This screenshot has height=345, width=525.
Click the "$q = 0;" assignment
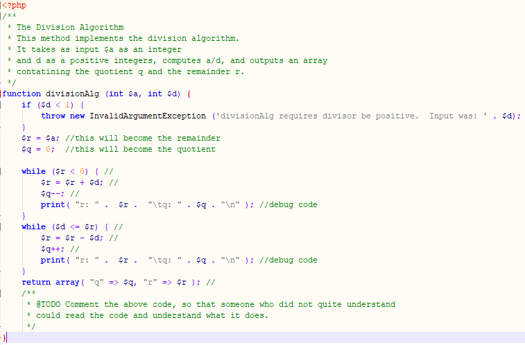coord(39,149)
